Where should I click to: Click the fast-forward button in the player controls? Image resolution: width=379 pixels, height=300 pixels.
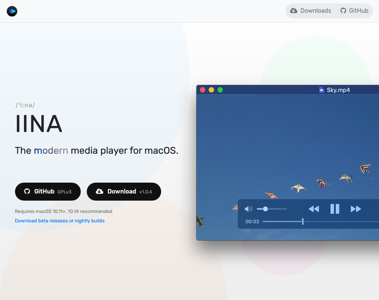tap(356, 209)
